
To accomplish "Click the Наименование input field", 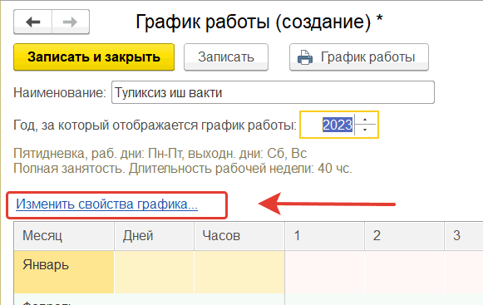I will (x=273, y=92).
